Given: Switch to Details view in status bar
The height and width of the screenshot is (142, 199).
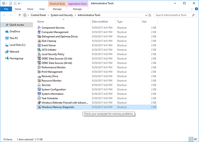Looking at the screenshot, I should (x=191, y=139).
